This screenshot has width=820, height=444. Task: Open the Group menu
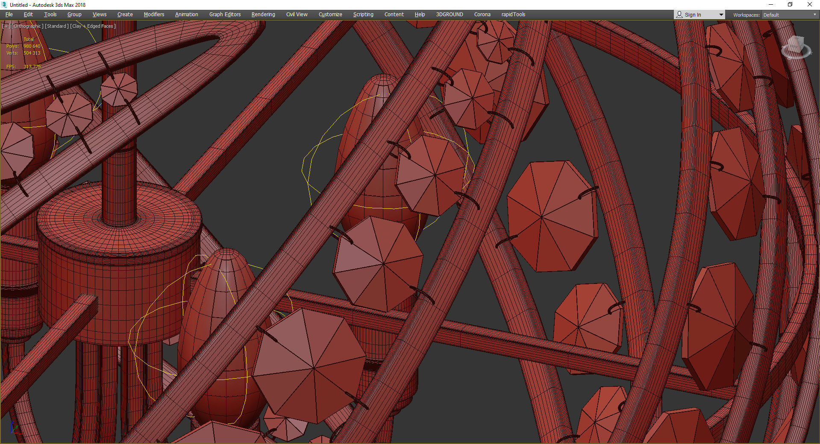[x=74, y=15]
